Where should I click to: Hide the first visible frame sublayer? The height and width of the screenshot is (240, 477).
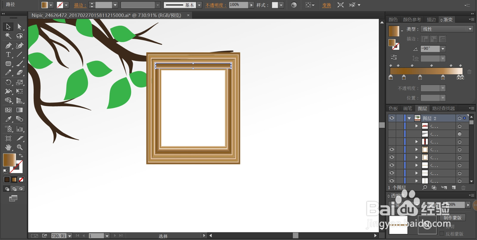392,149
